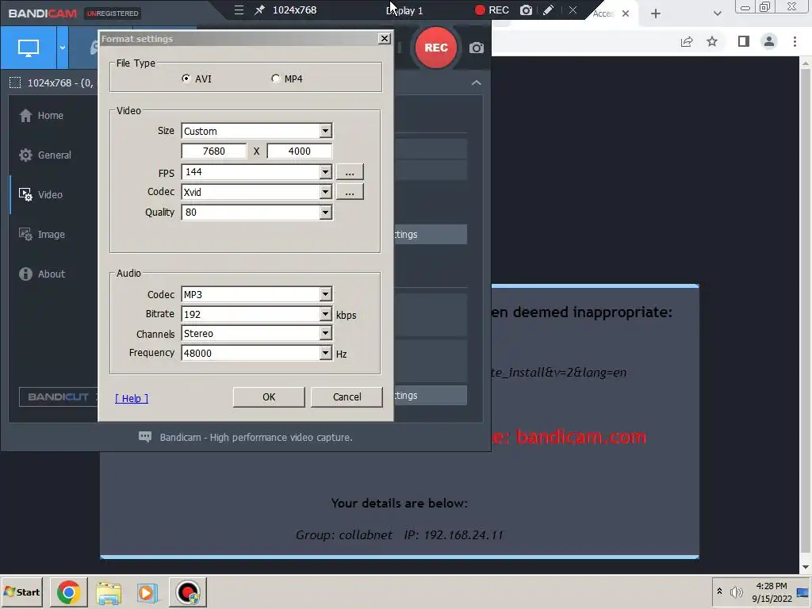Click the 1024x768 size label on recording bar
The width and height of the screenshot is (812, 609).
[x=294, y=10]
